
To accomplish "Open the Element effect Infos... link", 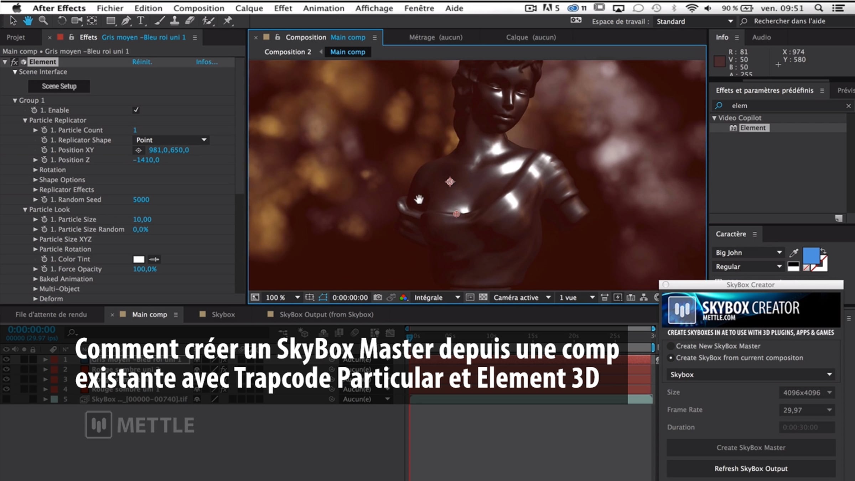I will click(x=207, y=62).
